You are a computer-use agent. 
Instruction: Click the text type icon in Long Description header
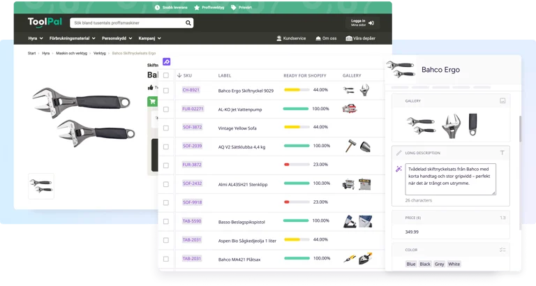pos(502,153)
